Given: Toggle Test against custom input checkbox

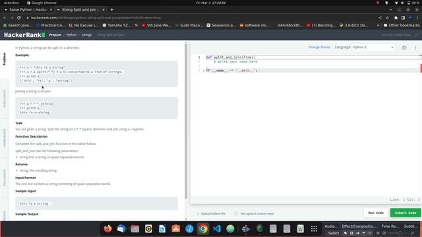Looking at the screenshot, I should pos(236,213).
